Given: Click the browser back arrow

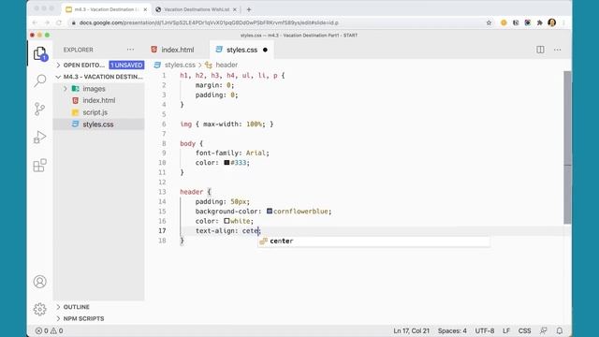Looking at the screenshot, I should (35, 22).
